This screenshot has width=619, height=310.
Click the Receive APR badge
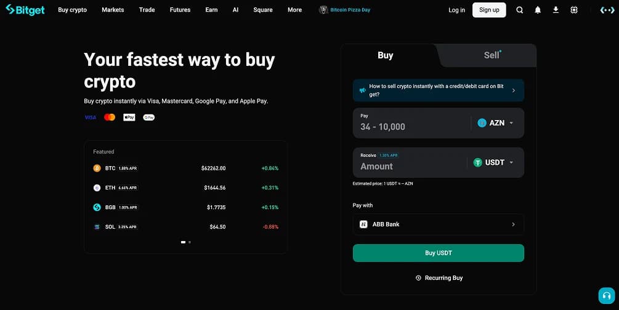(389, 156)
